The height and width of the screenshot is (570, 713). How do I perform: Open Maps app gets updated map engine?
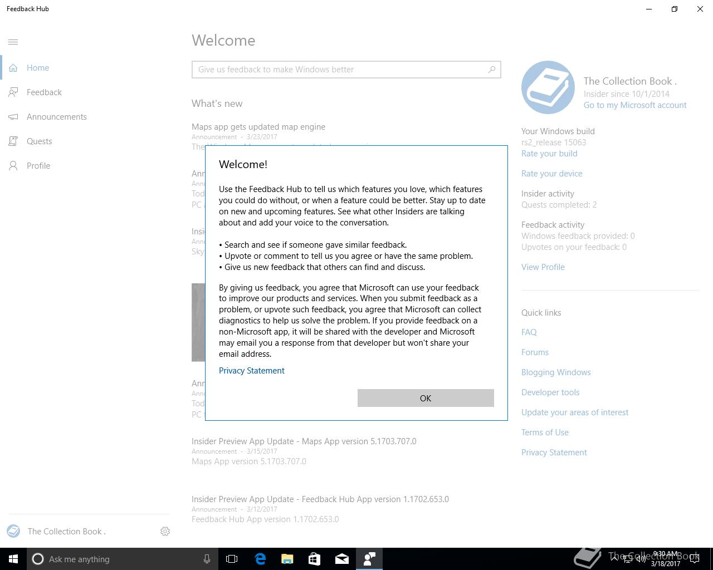[258, 127]
